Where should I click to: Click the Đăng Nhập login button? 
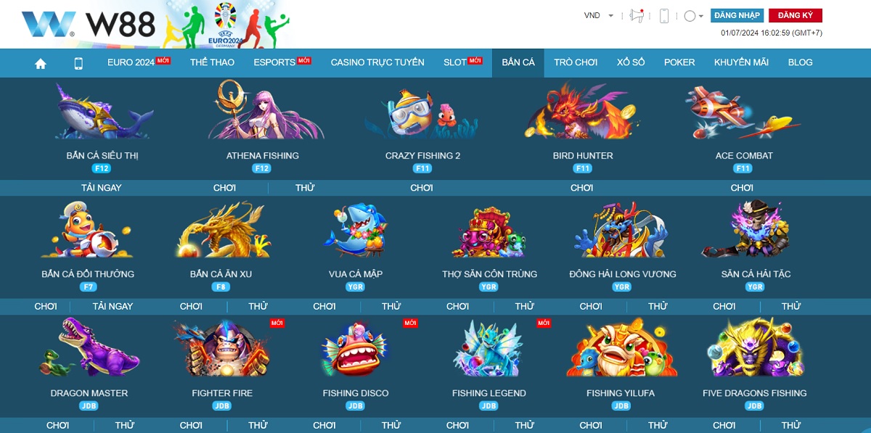(x=737, y=15)
